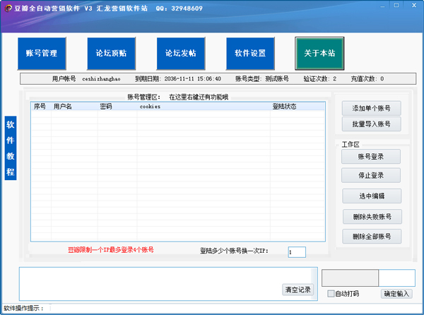Image resolution: width=424 pixels, height=315 pixels.
Task: Click the 登陆多少个账号换一次IP label
Action: click(x=234, y=251)
